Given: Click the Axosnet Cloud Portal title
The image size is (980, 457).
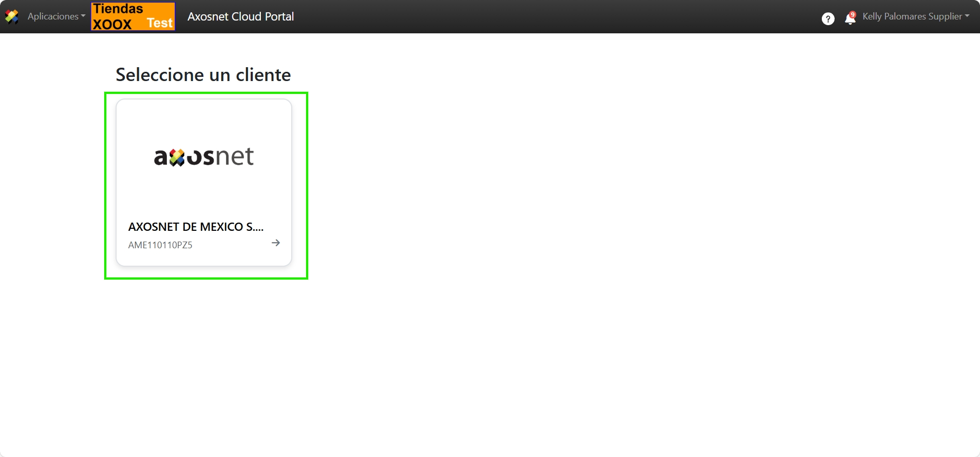Looking at the screenshot, I should click(x=241, y=16).
